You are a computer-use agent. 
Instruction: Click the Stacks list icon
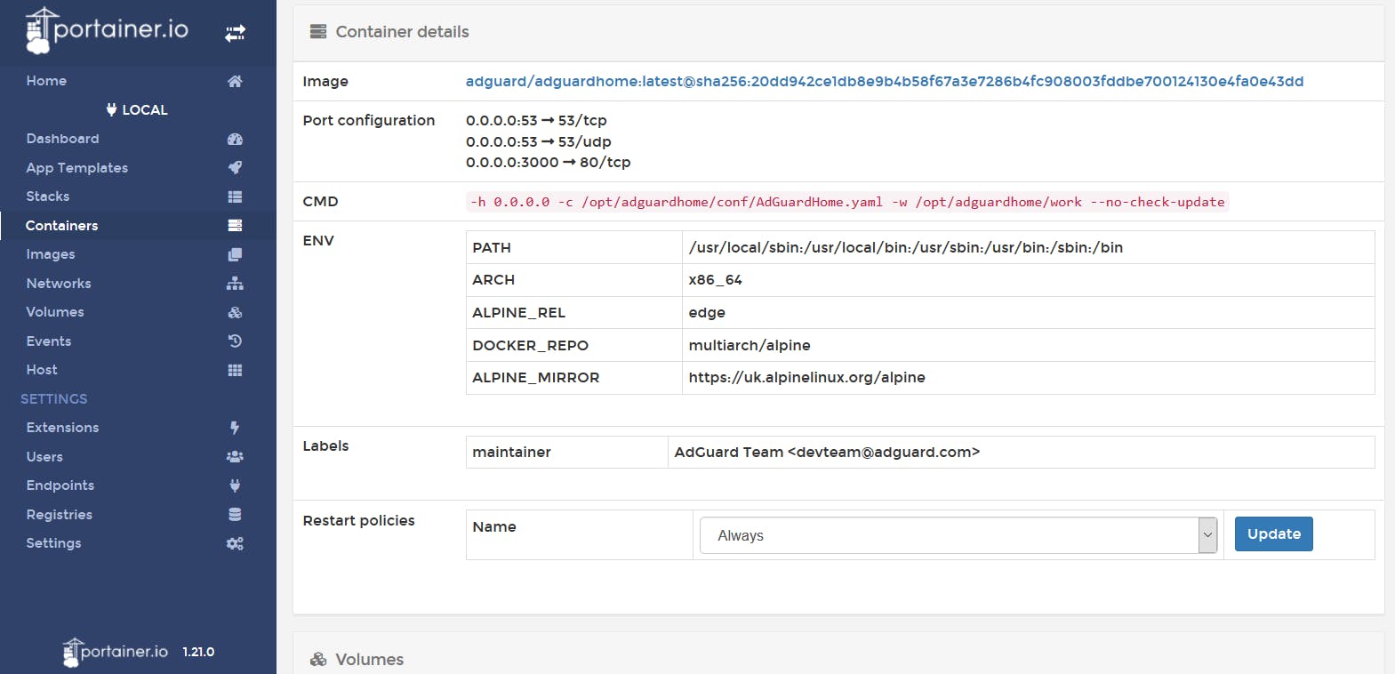point(235,197)
